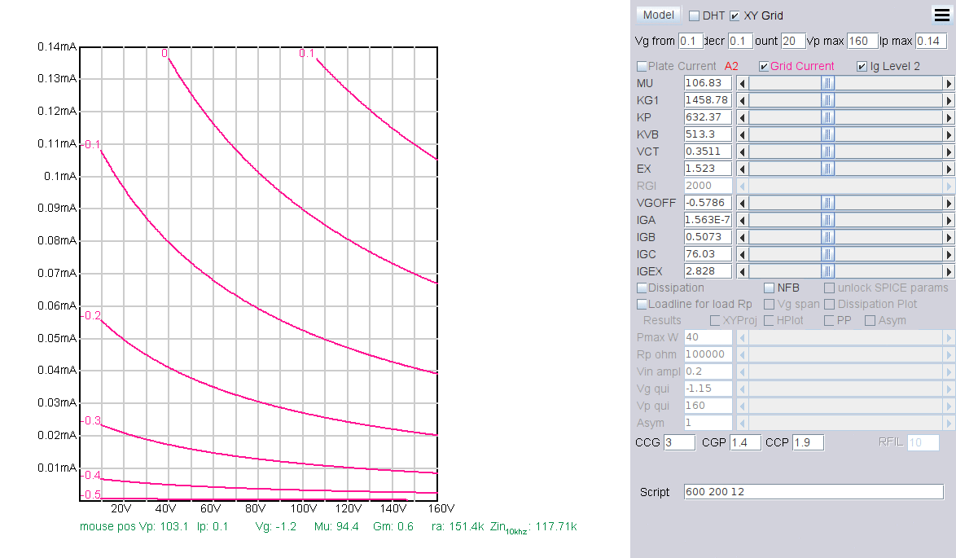Toggle the XY Grid checkbox
The height and width of the screenshot is (558, 956).
735,15
